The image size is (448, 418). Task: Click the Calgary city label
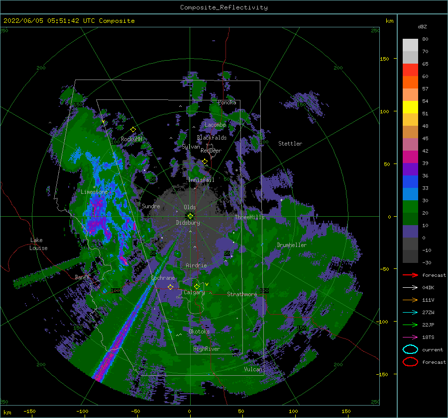(x=194, y=292)
